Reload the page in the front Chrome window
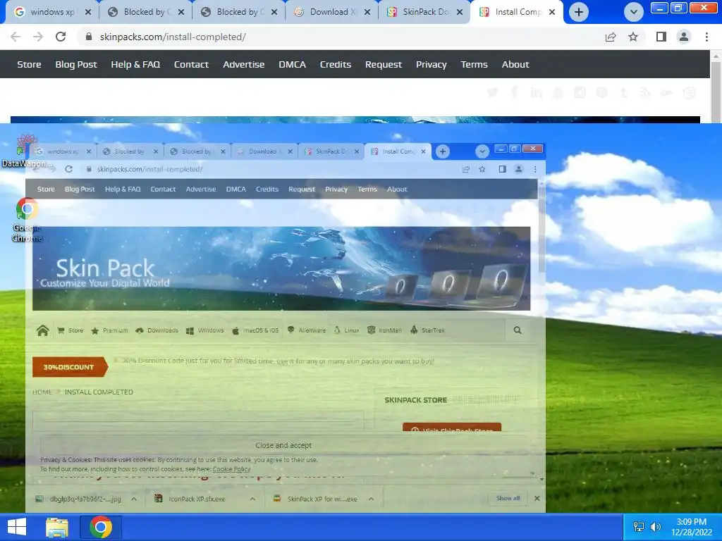The width and height of the screenshot is (722, 541). point(61,37)
